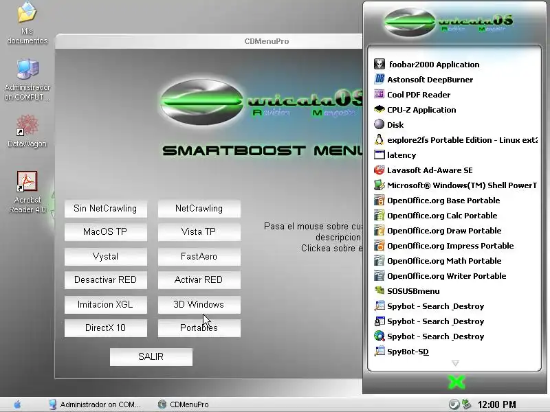Exit menu with SALIR button
Viewport: 550px width, 412px height.
(x=151, y=356)
